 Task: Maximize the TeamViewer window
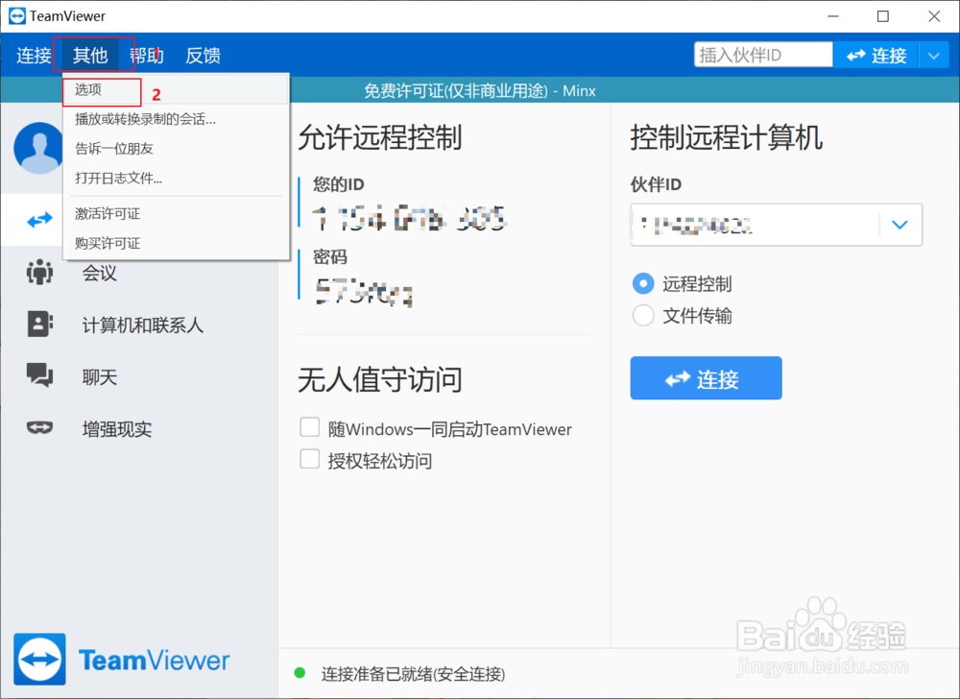[x=883, y=16]
